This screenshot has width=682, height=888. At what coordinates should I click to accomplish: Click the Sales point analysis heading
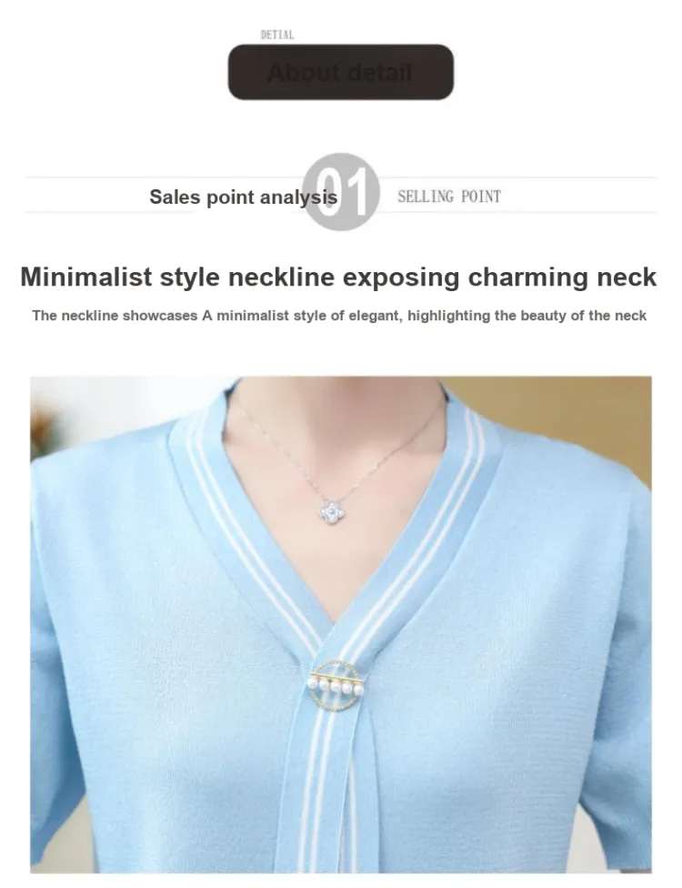click(244, 197)
